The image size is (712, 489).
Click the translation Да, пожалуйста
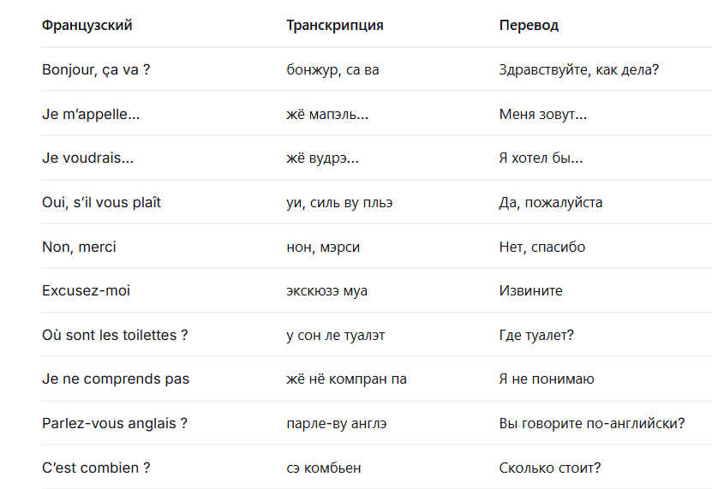[550, 202]
